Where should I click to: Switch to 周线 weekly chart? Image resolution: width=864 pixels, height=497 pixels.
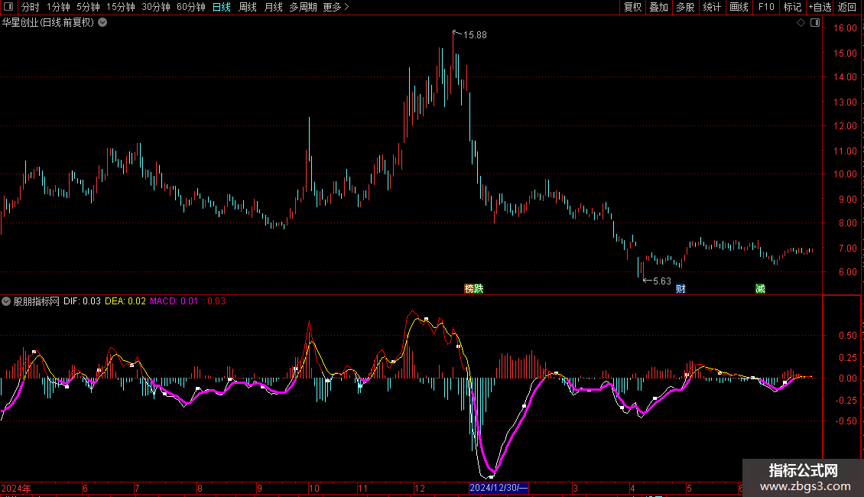248,7
